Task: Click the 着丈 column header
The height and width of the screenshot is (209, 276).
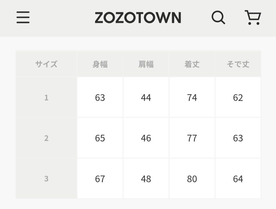Action: coord(192,64)
